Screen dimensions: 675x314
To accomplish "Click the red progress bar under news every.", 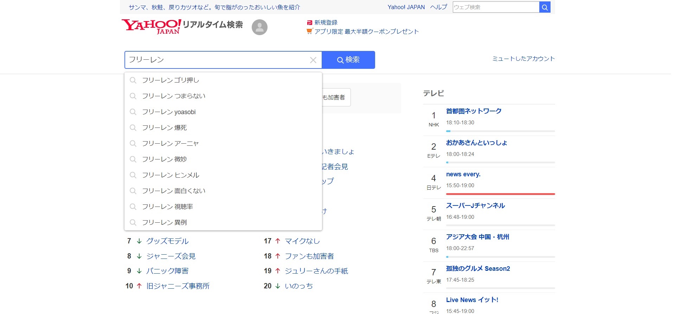I will pos(501,194).
